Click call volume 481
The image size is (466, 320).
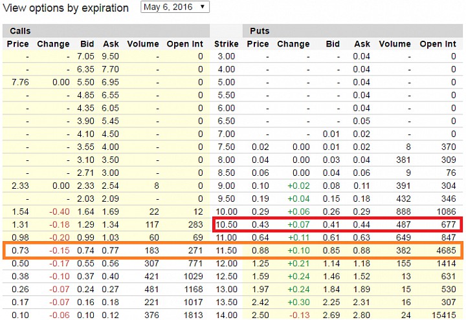click(x=151, y=290)
